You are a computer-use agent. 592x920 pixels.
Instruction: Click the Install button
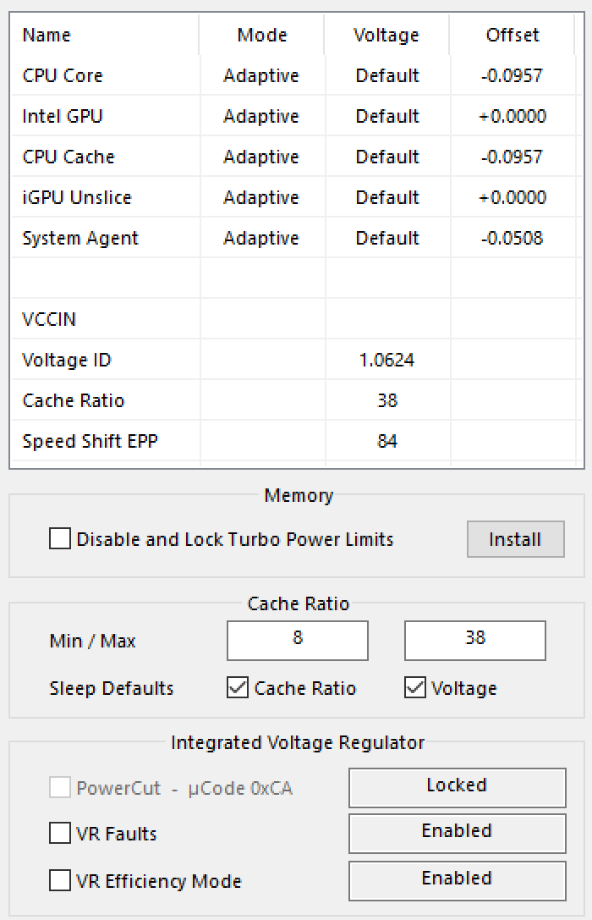click(x=515, y=539)
